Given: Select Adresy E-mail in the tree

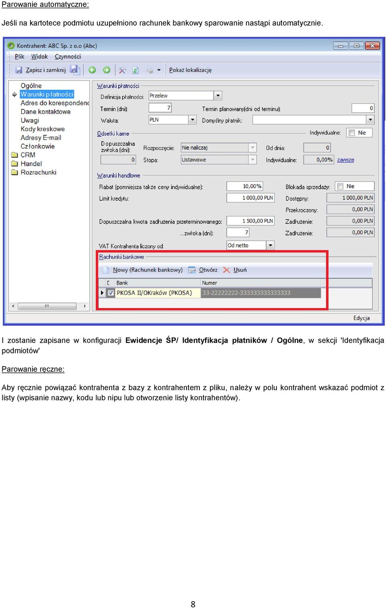Looking at the screenshot, I should [41, 138].
